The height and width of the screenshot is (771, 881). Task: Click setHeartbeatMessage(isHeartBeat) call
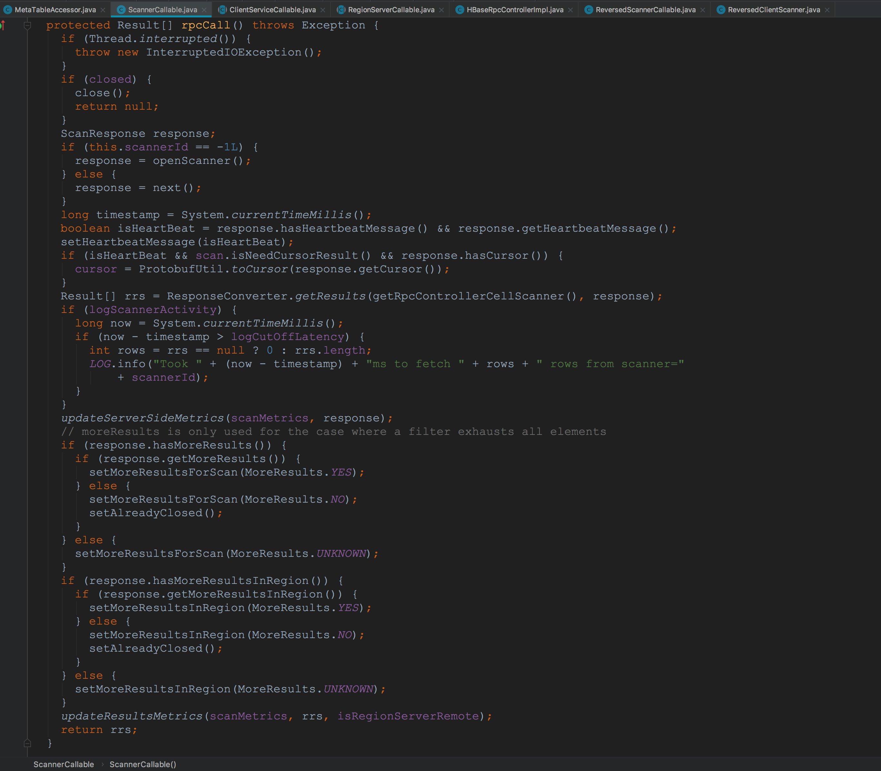tap(173, 242)
